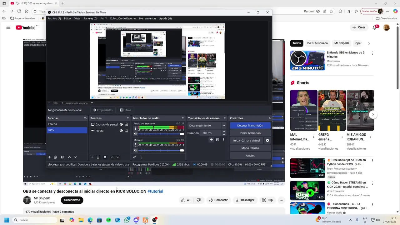This screenshot has height=225, width=400.
Task: Click Iniciar Cámara Virtual button
Action: 247,141
